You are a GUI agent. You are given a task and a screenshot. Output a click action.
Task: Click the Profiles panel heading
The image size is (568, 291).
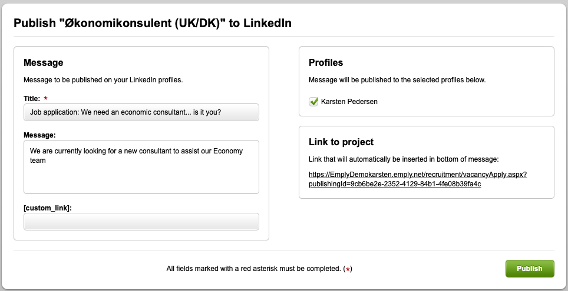tap(326, 62)
